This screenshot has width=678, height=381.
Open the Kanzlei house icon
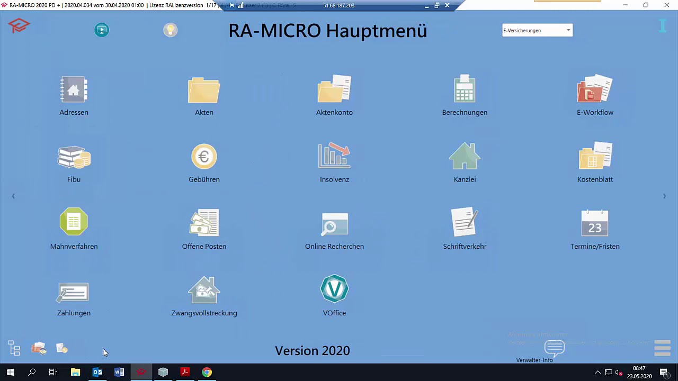coord(465,156)
